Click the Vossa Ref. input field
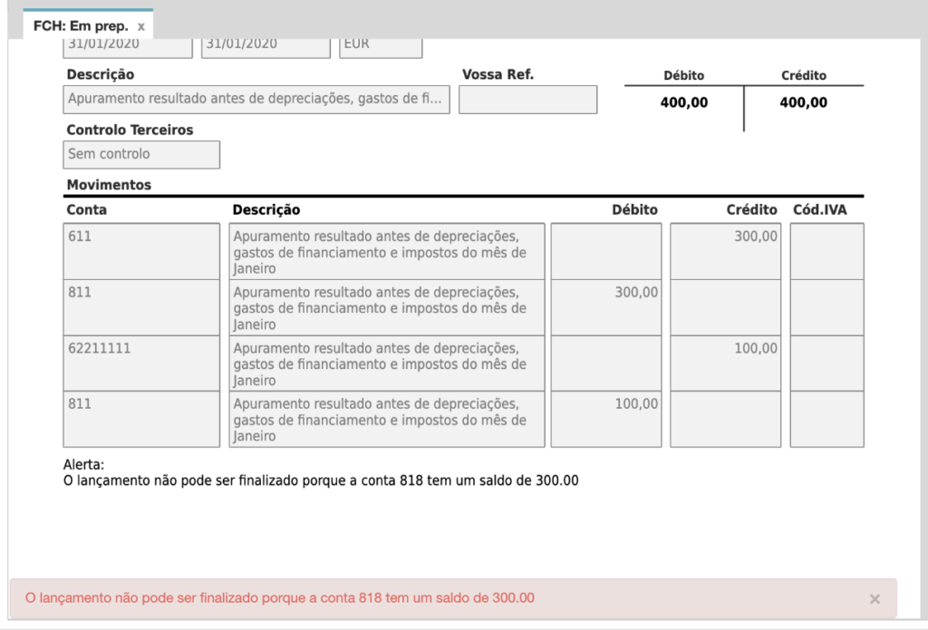The image size is (928, 630). point(527,100)
